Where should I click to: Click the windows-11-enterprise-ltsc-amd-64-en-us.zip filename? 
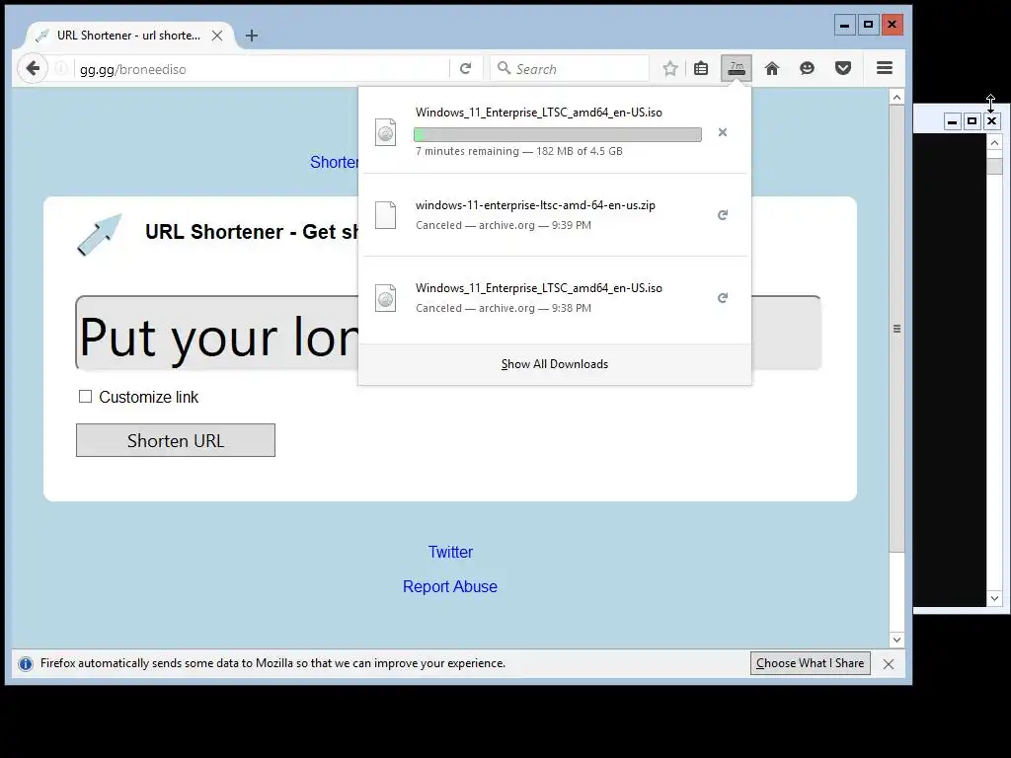(535, 205)
